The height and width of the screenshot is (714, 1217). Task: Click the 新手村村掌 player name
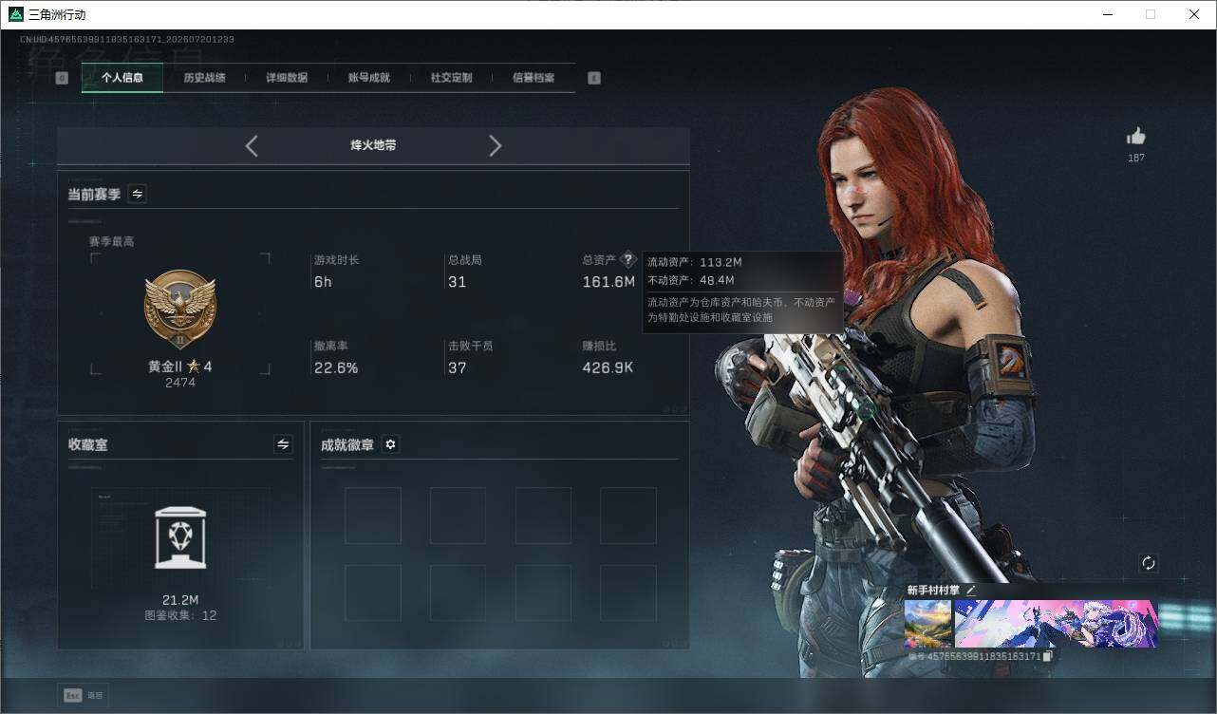(933, 591)
